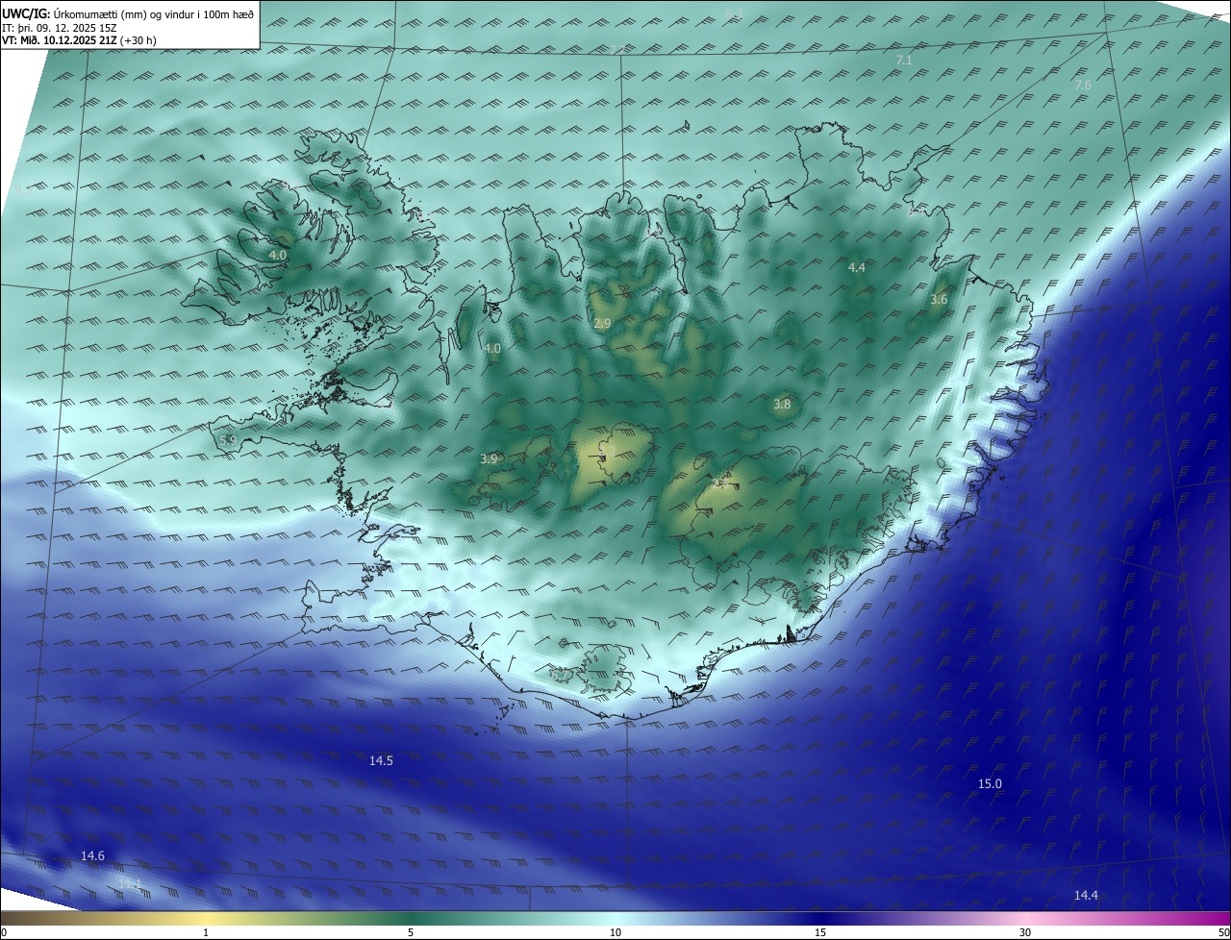This screenshot has width=1231, height=940.
Task: Click the colorbar tick label 1
Action: tap(206, 932)
